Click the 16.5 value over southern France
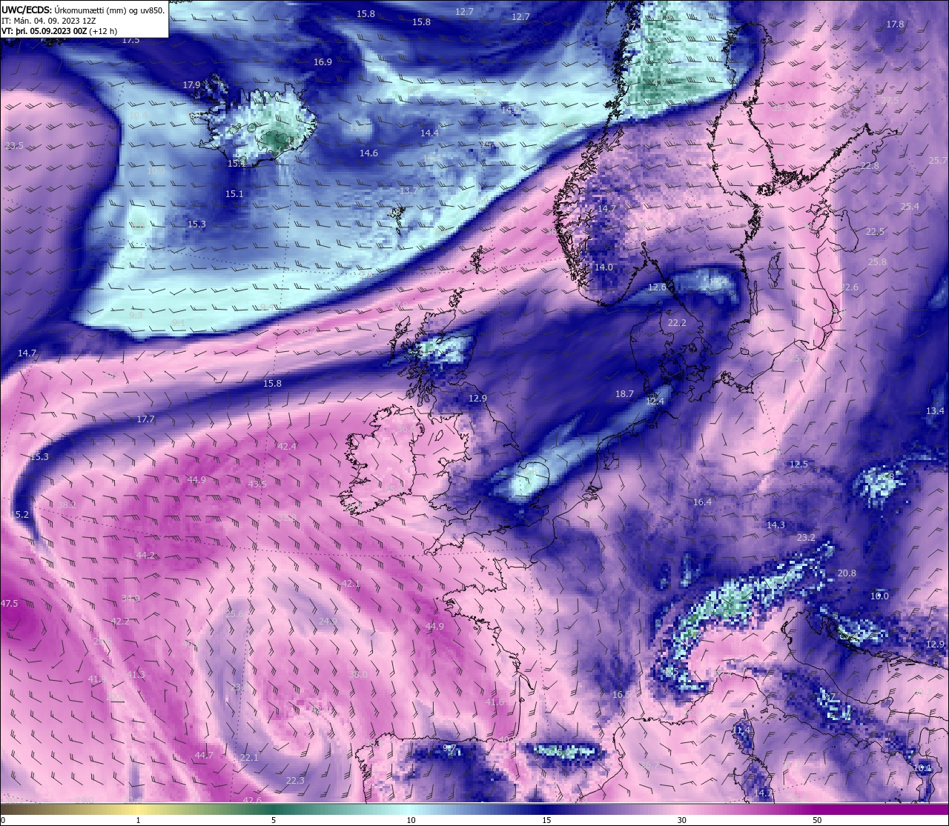This screenshot has height=826, width=949. (621, 695)
